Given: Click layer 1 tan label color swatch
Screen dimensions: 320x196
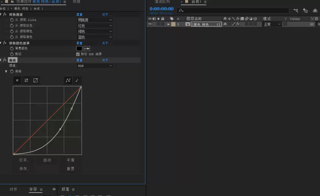Looking at the screenshot, I should [173, 24].
